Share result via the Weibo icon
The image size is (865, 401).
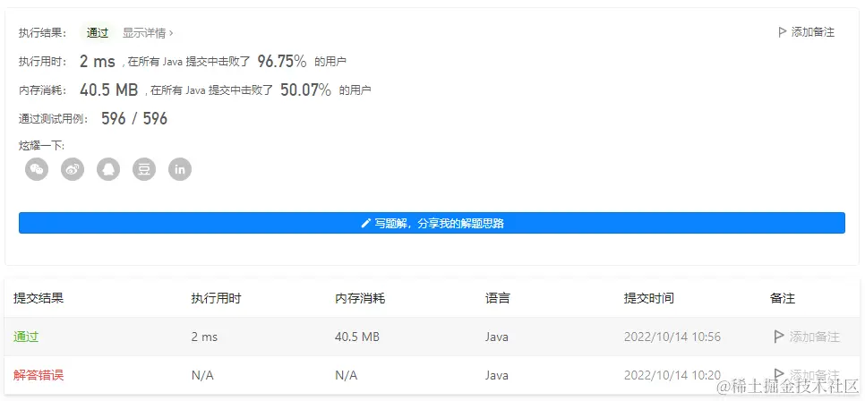tap(73, 169)
